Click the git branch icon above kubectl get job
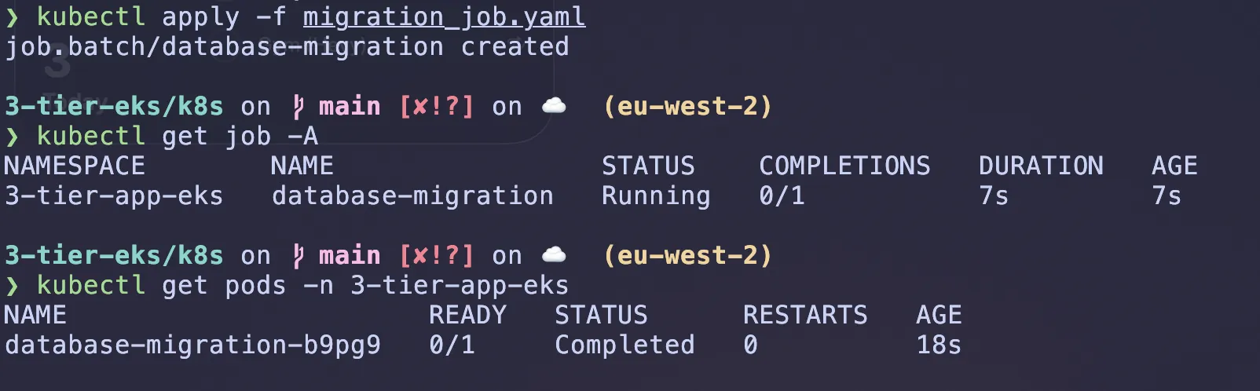Viewport: 1260px width, 391px height. [298, 106]
